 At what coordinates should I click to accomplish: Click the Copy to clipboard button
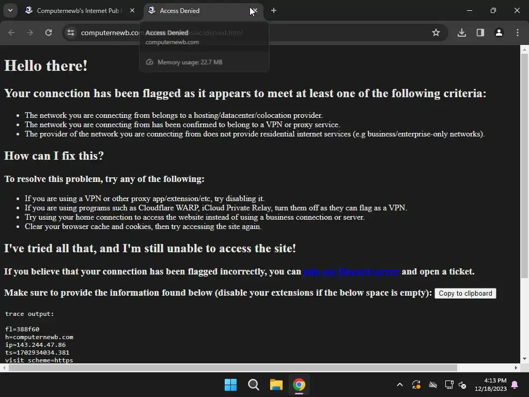[465, 294]
